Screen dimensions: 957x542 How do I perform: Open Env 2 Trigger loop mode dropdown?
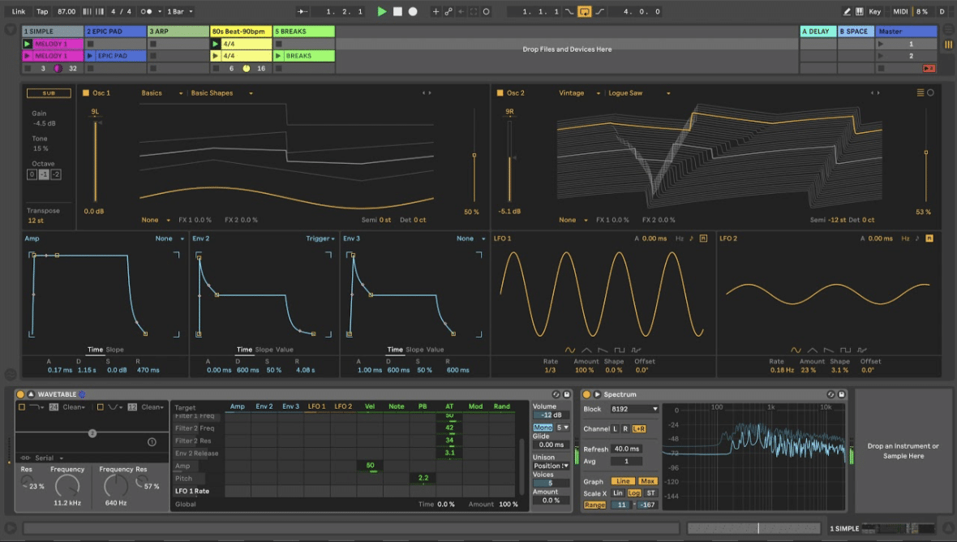tap(320, 239)
